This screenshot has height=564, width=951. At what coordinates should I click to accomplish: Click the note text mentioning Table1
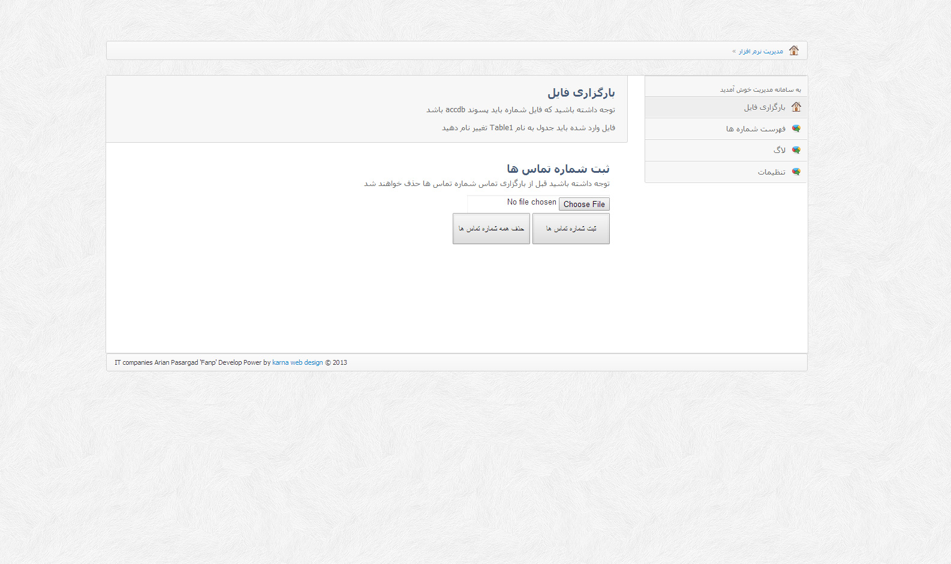click(x=528, y=128)
